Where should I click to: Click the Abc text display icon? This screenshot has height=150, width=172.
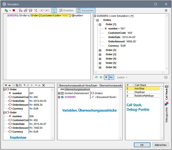pyautogui.click(x=111, y=77)
